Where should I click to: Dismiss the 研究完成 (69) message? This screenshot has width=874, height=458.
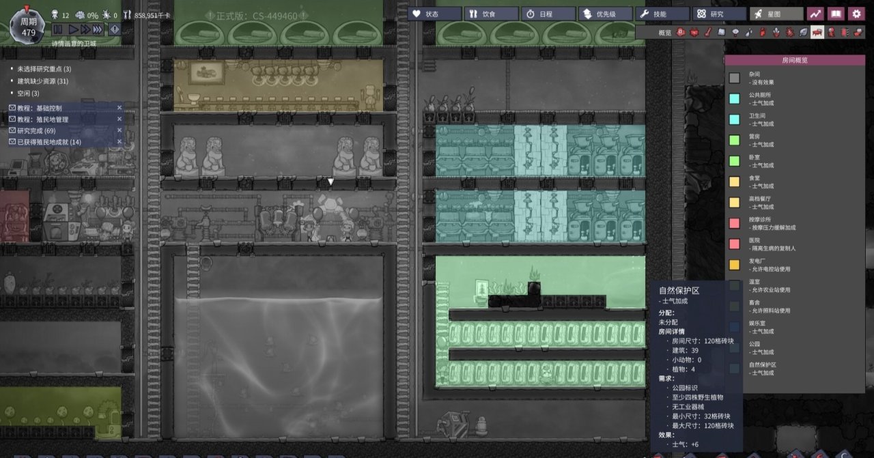click(119, 130)
